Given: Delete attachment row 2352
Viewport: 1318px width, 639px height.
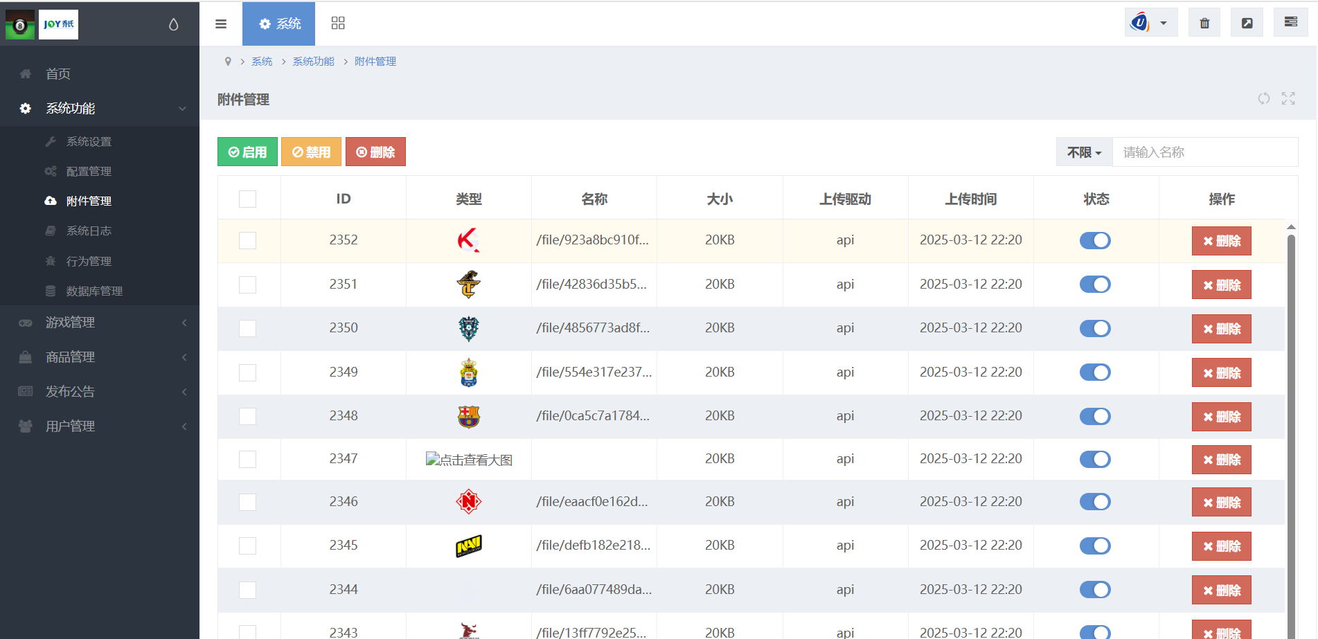Looking at the screenshot, I should 1221,241.
